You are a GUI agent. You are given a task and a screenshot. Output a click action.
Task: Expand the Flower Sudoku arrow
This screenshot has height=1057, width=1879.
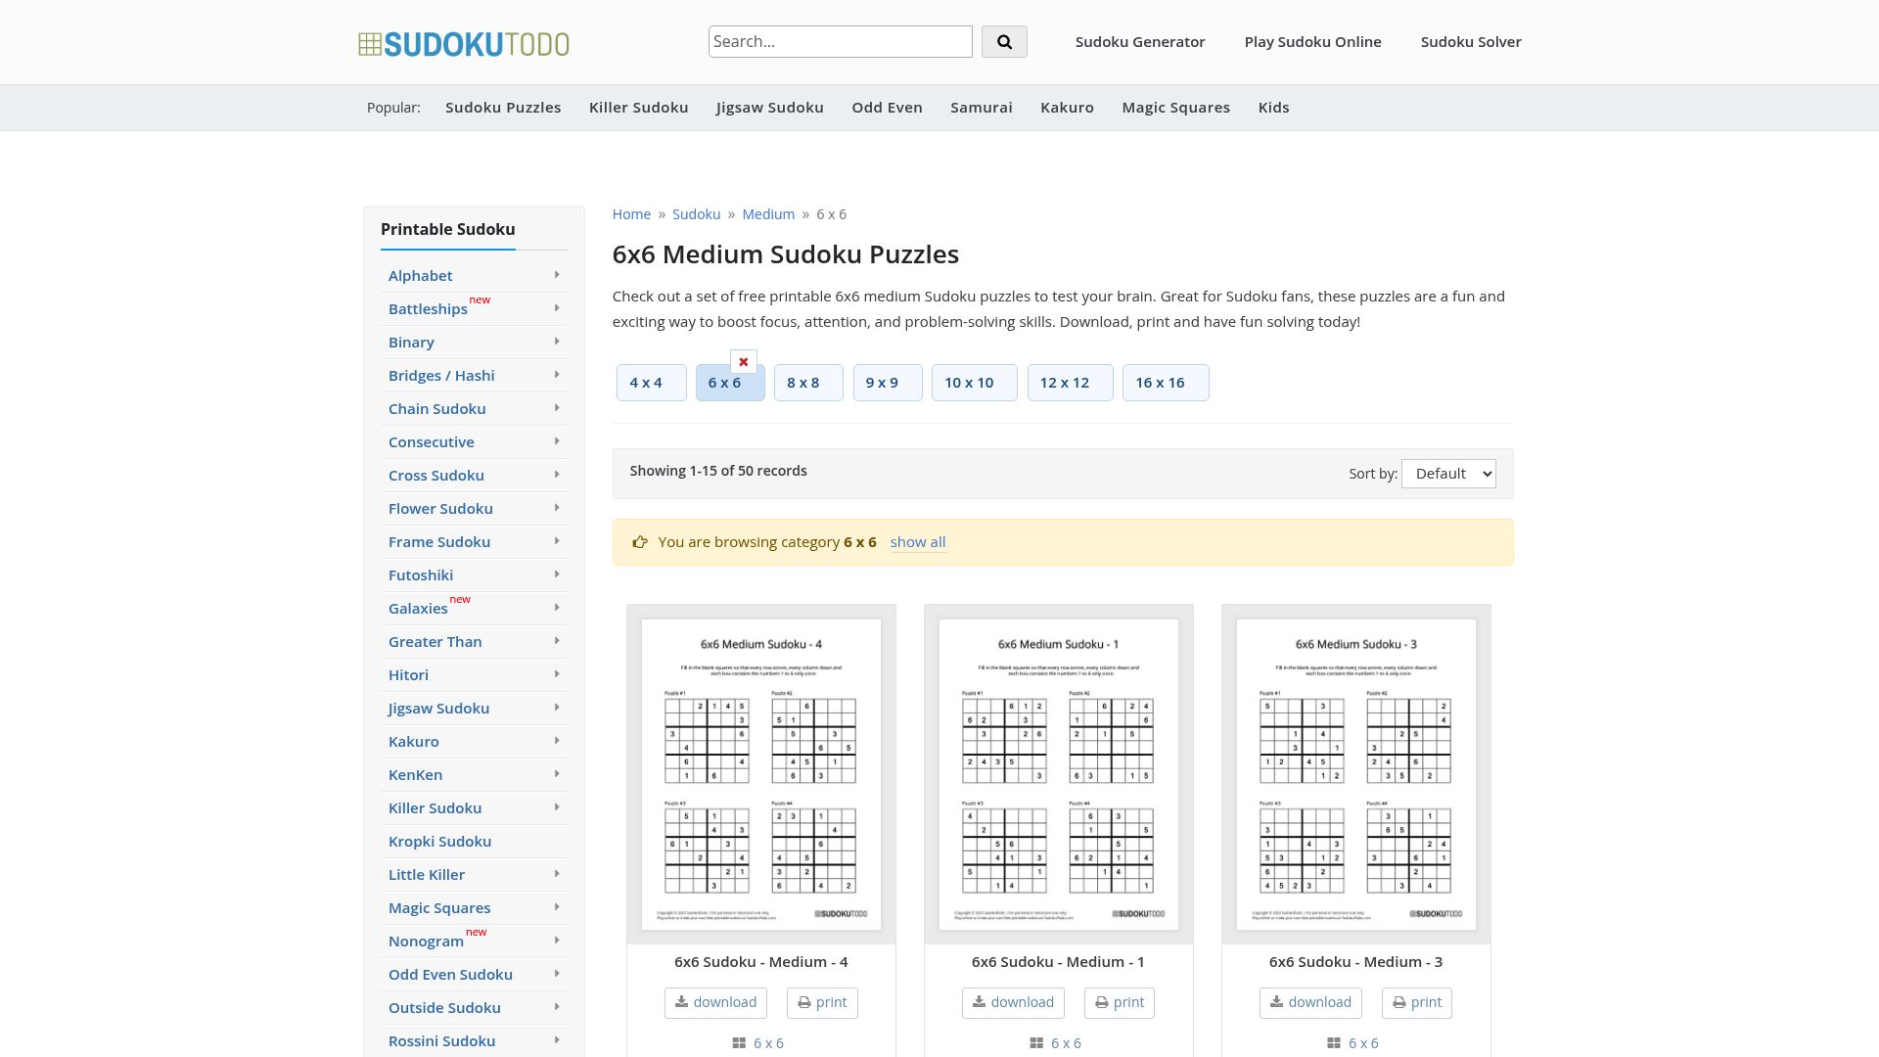557,508
